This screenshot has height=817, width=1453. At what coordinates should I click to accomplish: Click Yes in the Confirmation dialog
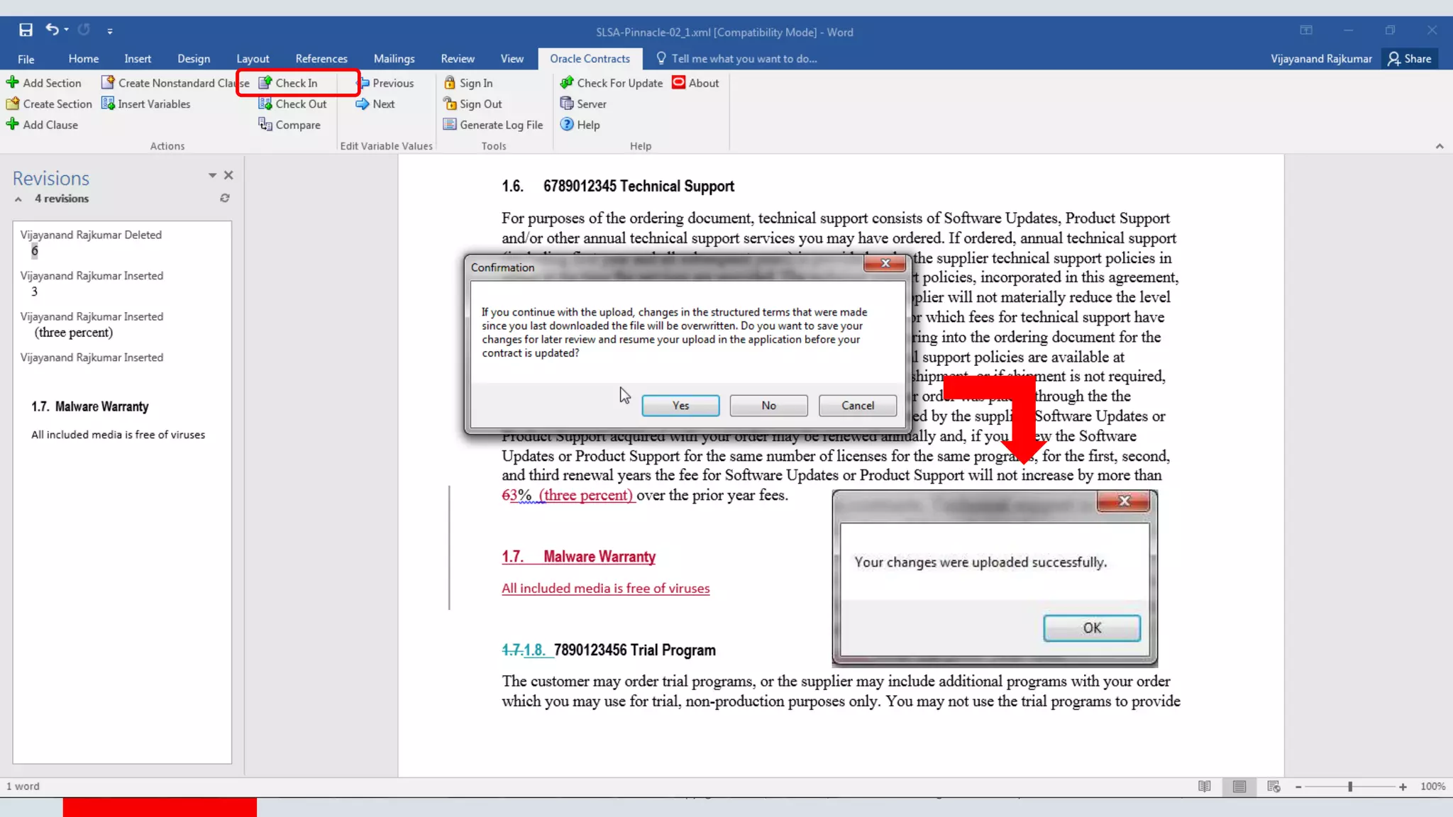pos(680,406)
